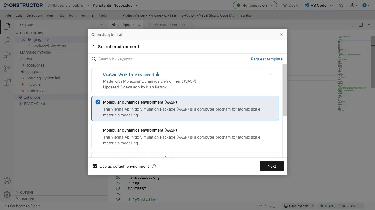
Task: Click the help icon beside default environment
Action: coord(154,166)
